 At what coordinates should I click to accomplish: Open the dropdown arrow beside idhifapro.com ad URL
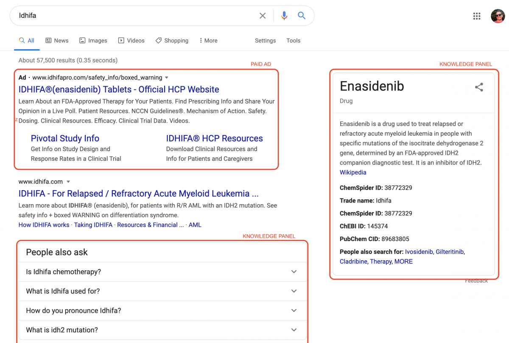(167, 78)
